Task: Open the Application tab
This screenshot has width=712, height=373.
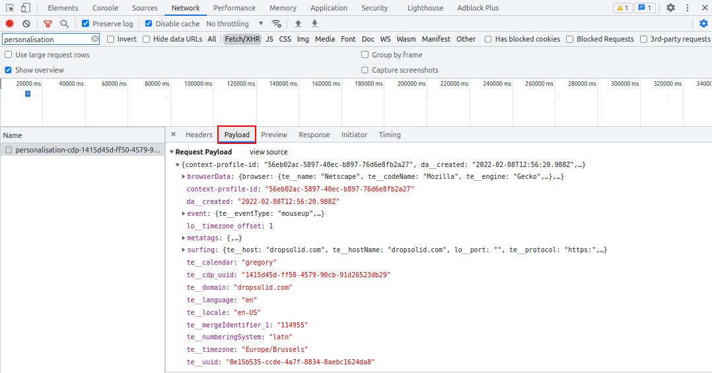Action: tap(329, 8)
